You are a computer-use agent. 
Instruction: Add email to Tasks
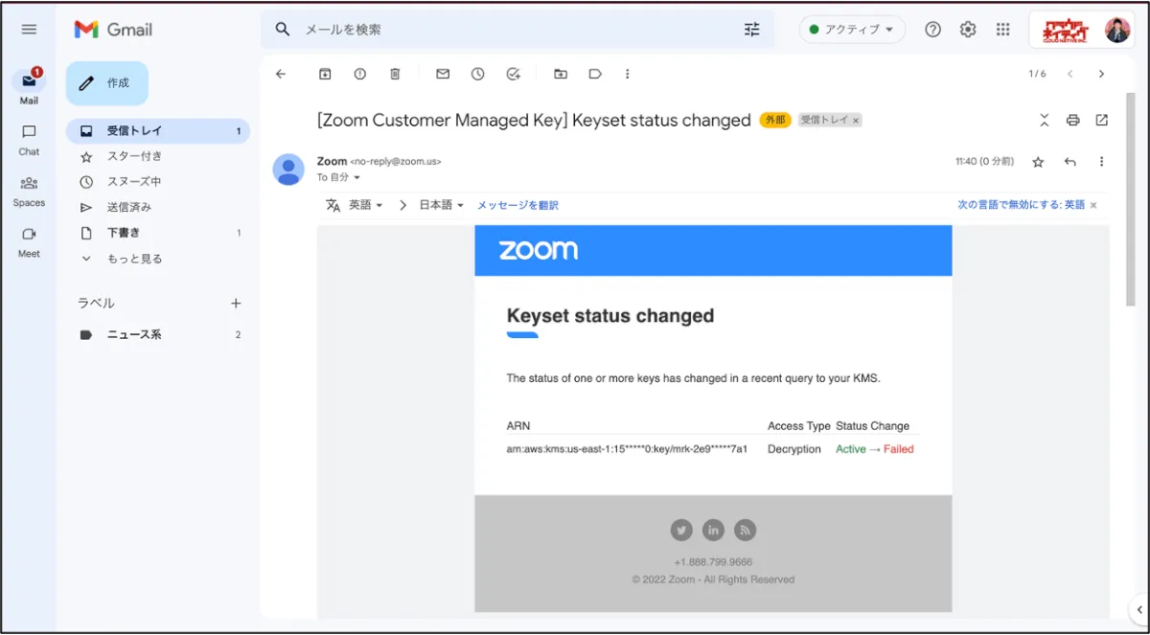click(x=513, y=74)
